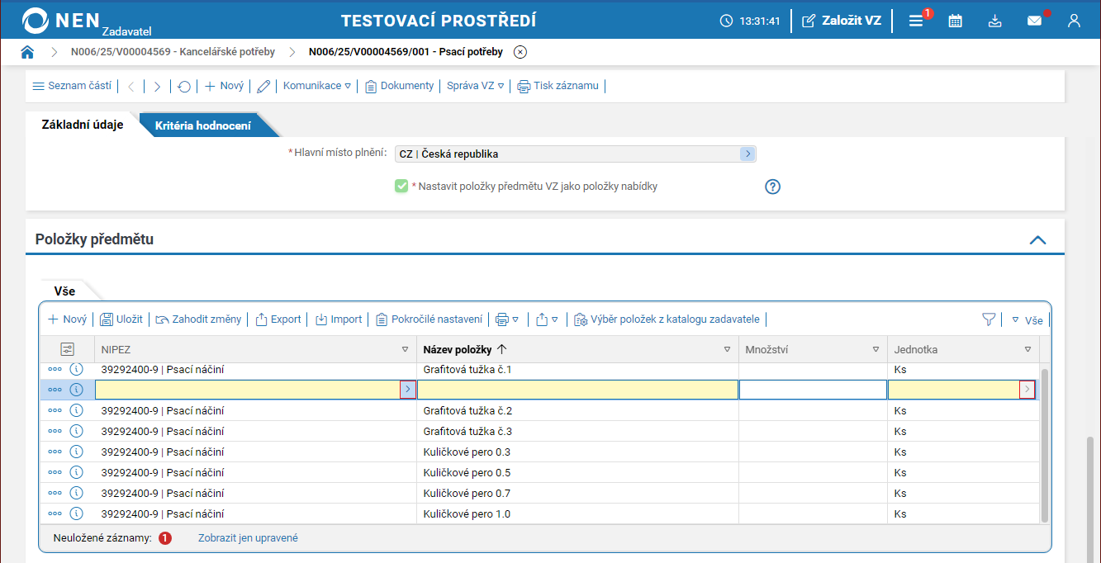Screen dimensions: 1101x563
Task: Click the download icon in top bar
Action: [994, 21]
